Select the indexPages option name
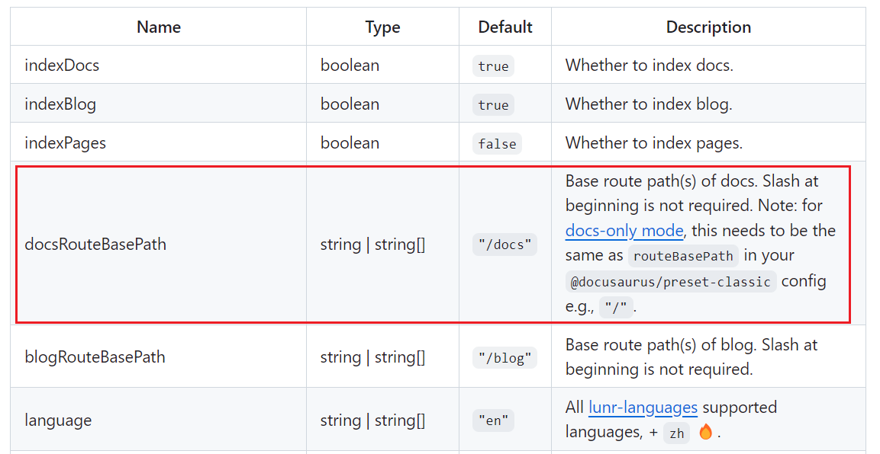The image size is (880, 454). [x=65, y=142]
